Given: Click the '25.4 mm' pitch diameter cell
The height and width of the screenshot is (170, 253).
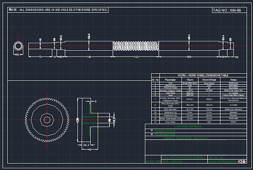Looking at the screenshot, I should 190,105.
